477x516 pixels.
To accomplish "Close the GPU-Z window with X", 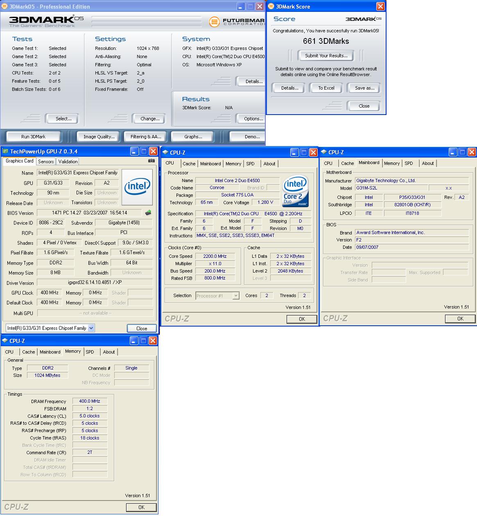I will pyautogui.click(x=153, y=151).
